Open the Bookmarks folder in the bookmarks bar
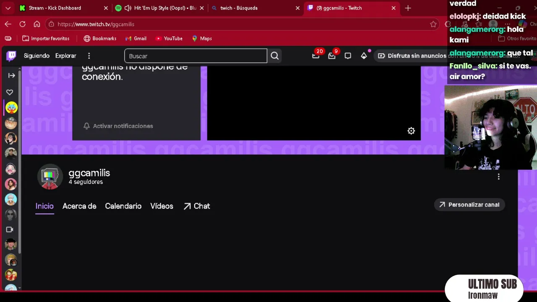Viewport: 537px width, 302px height. (100, 39)
